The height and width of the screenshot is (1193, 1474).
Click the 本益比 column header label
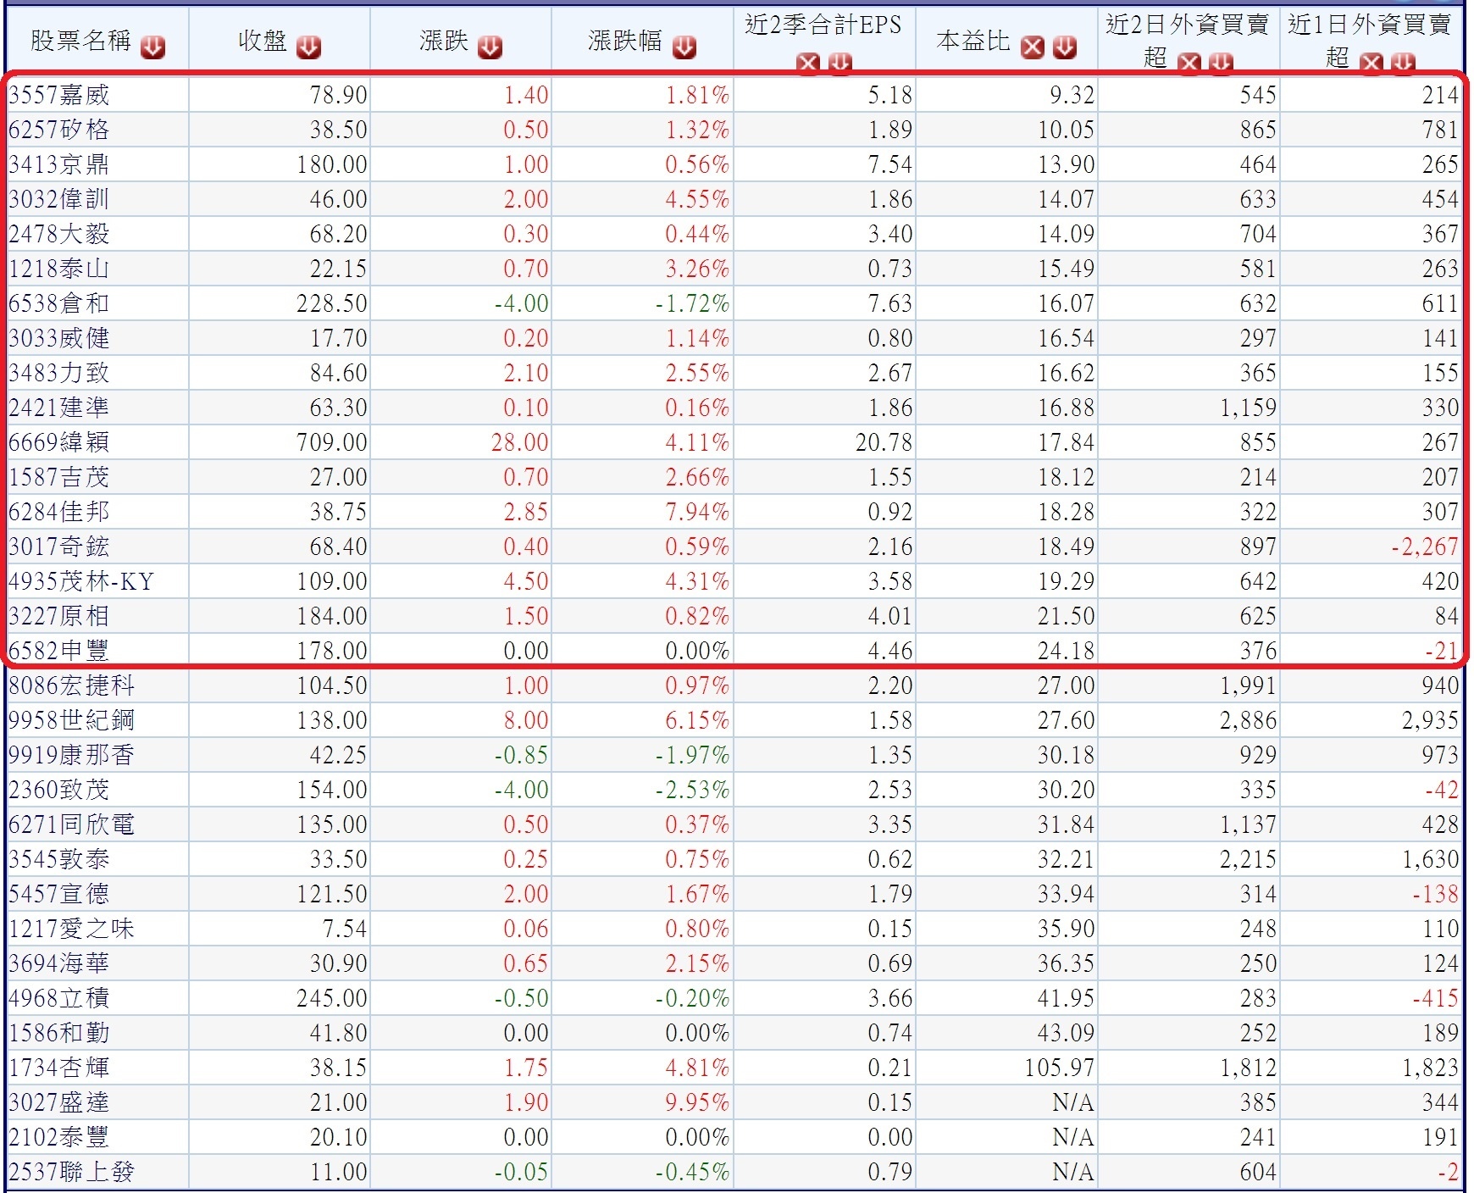pyautogui.click(x=973, y=40)
